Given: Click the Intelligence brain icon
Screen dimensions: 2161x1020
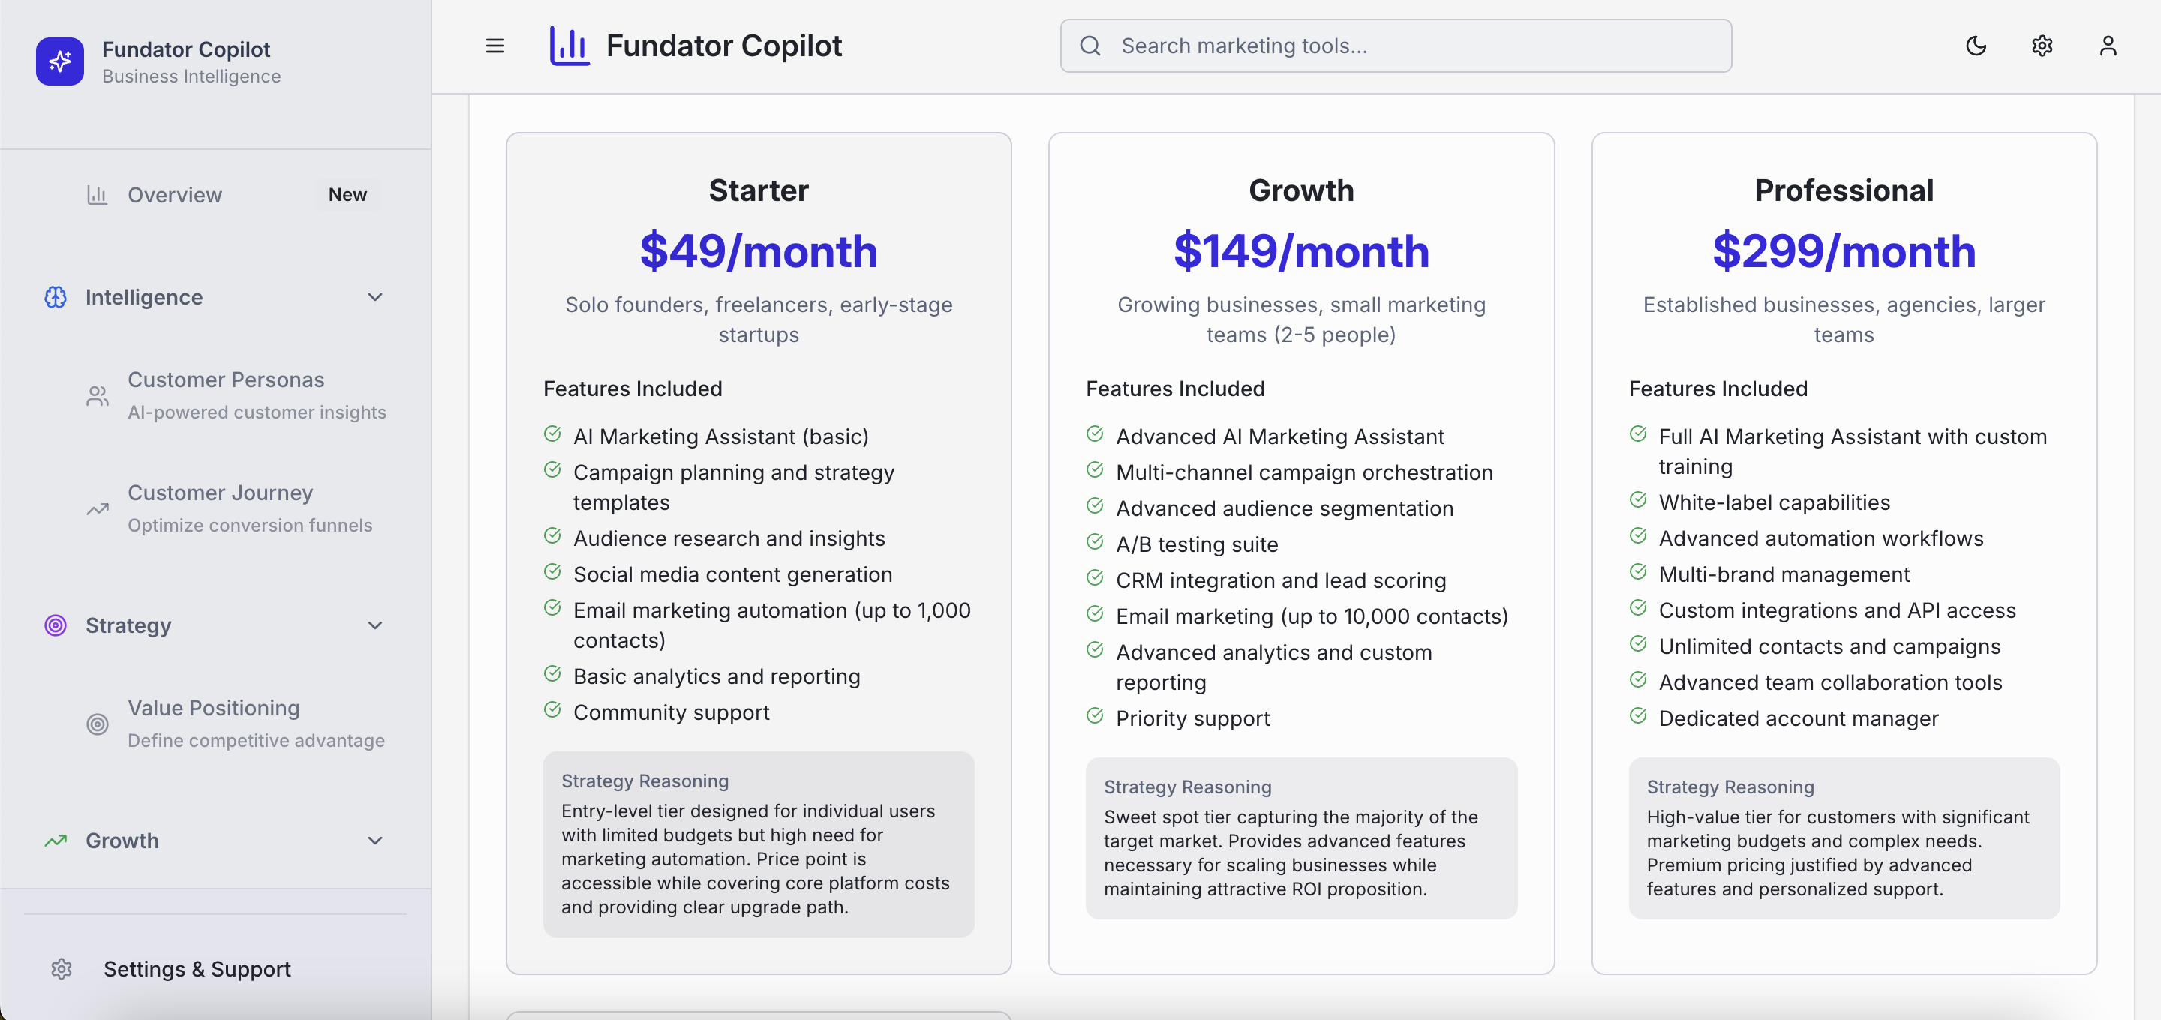Looking at the screenshot, I should coord(56,297).
